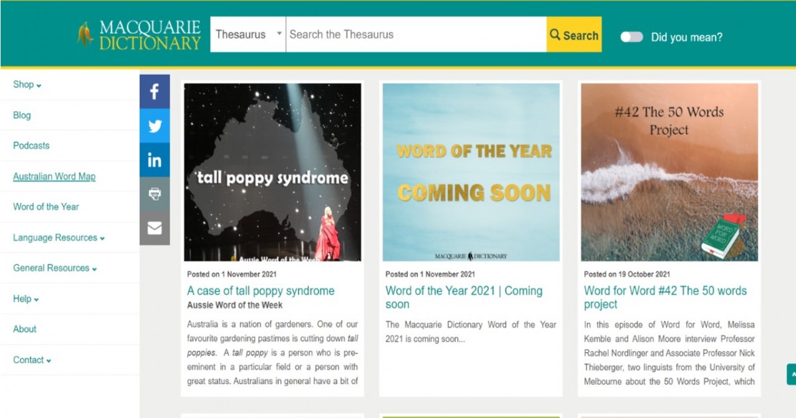
Task: Expand the Shop menu
Action: click(27, 84)
